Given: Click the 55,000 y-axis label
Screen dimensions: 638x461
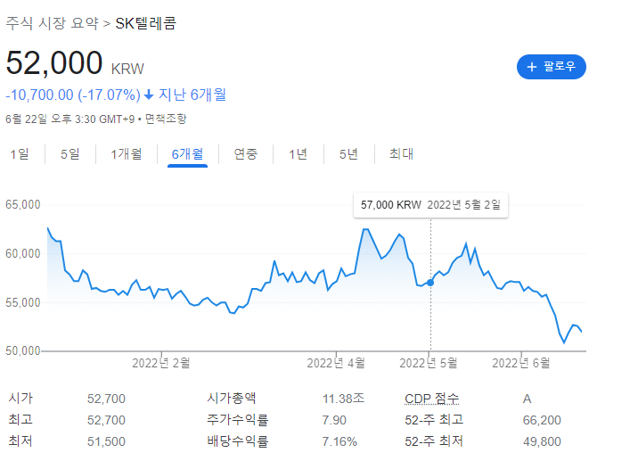Looking at the screenshot, I should pos(23,302).
